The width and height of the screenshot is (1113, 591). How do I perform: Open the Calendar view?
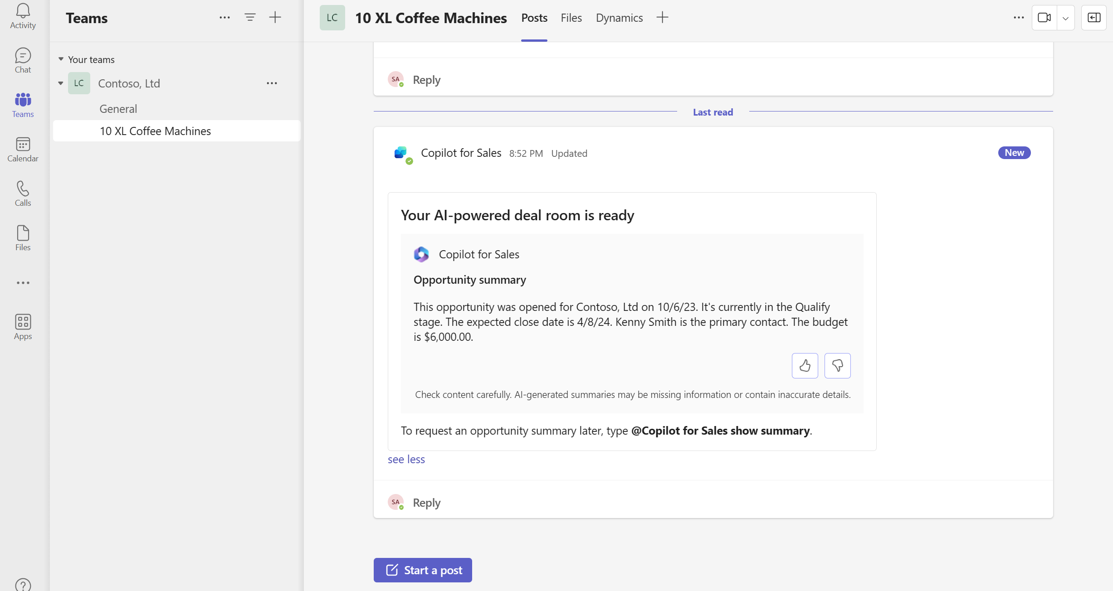click(22, 150)
